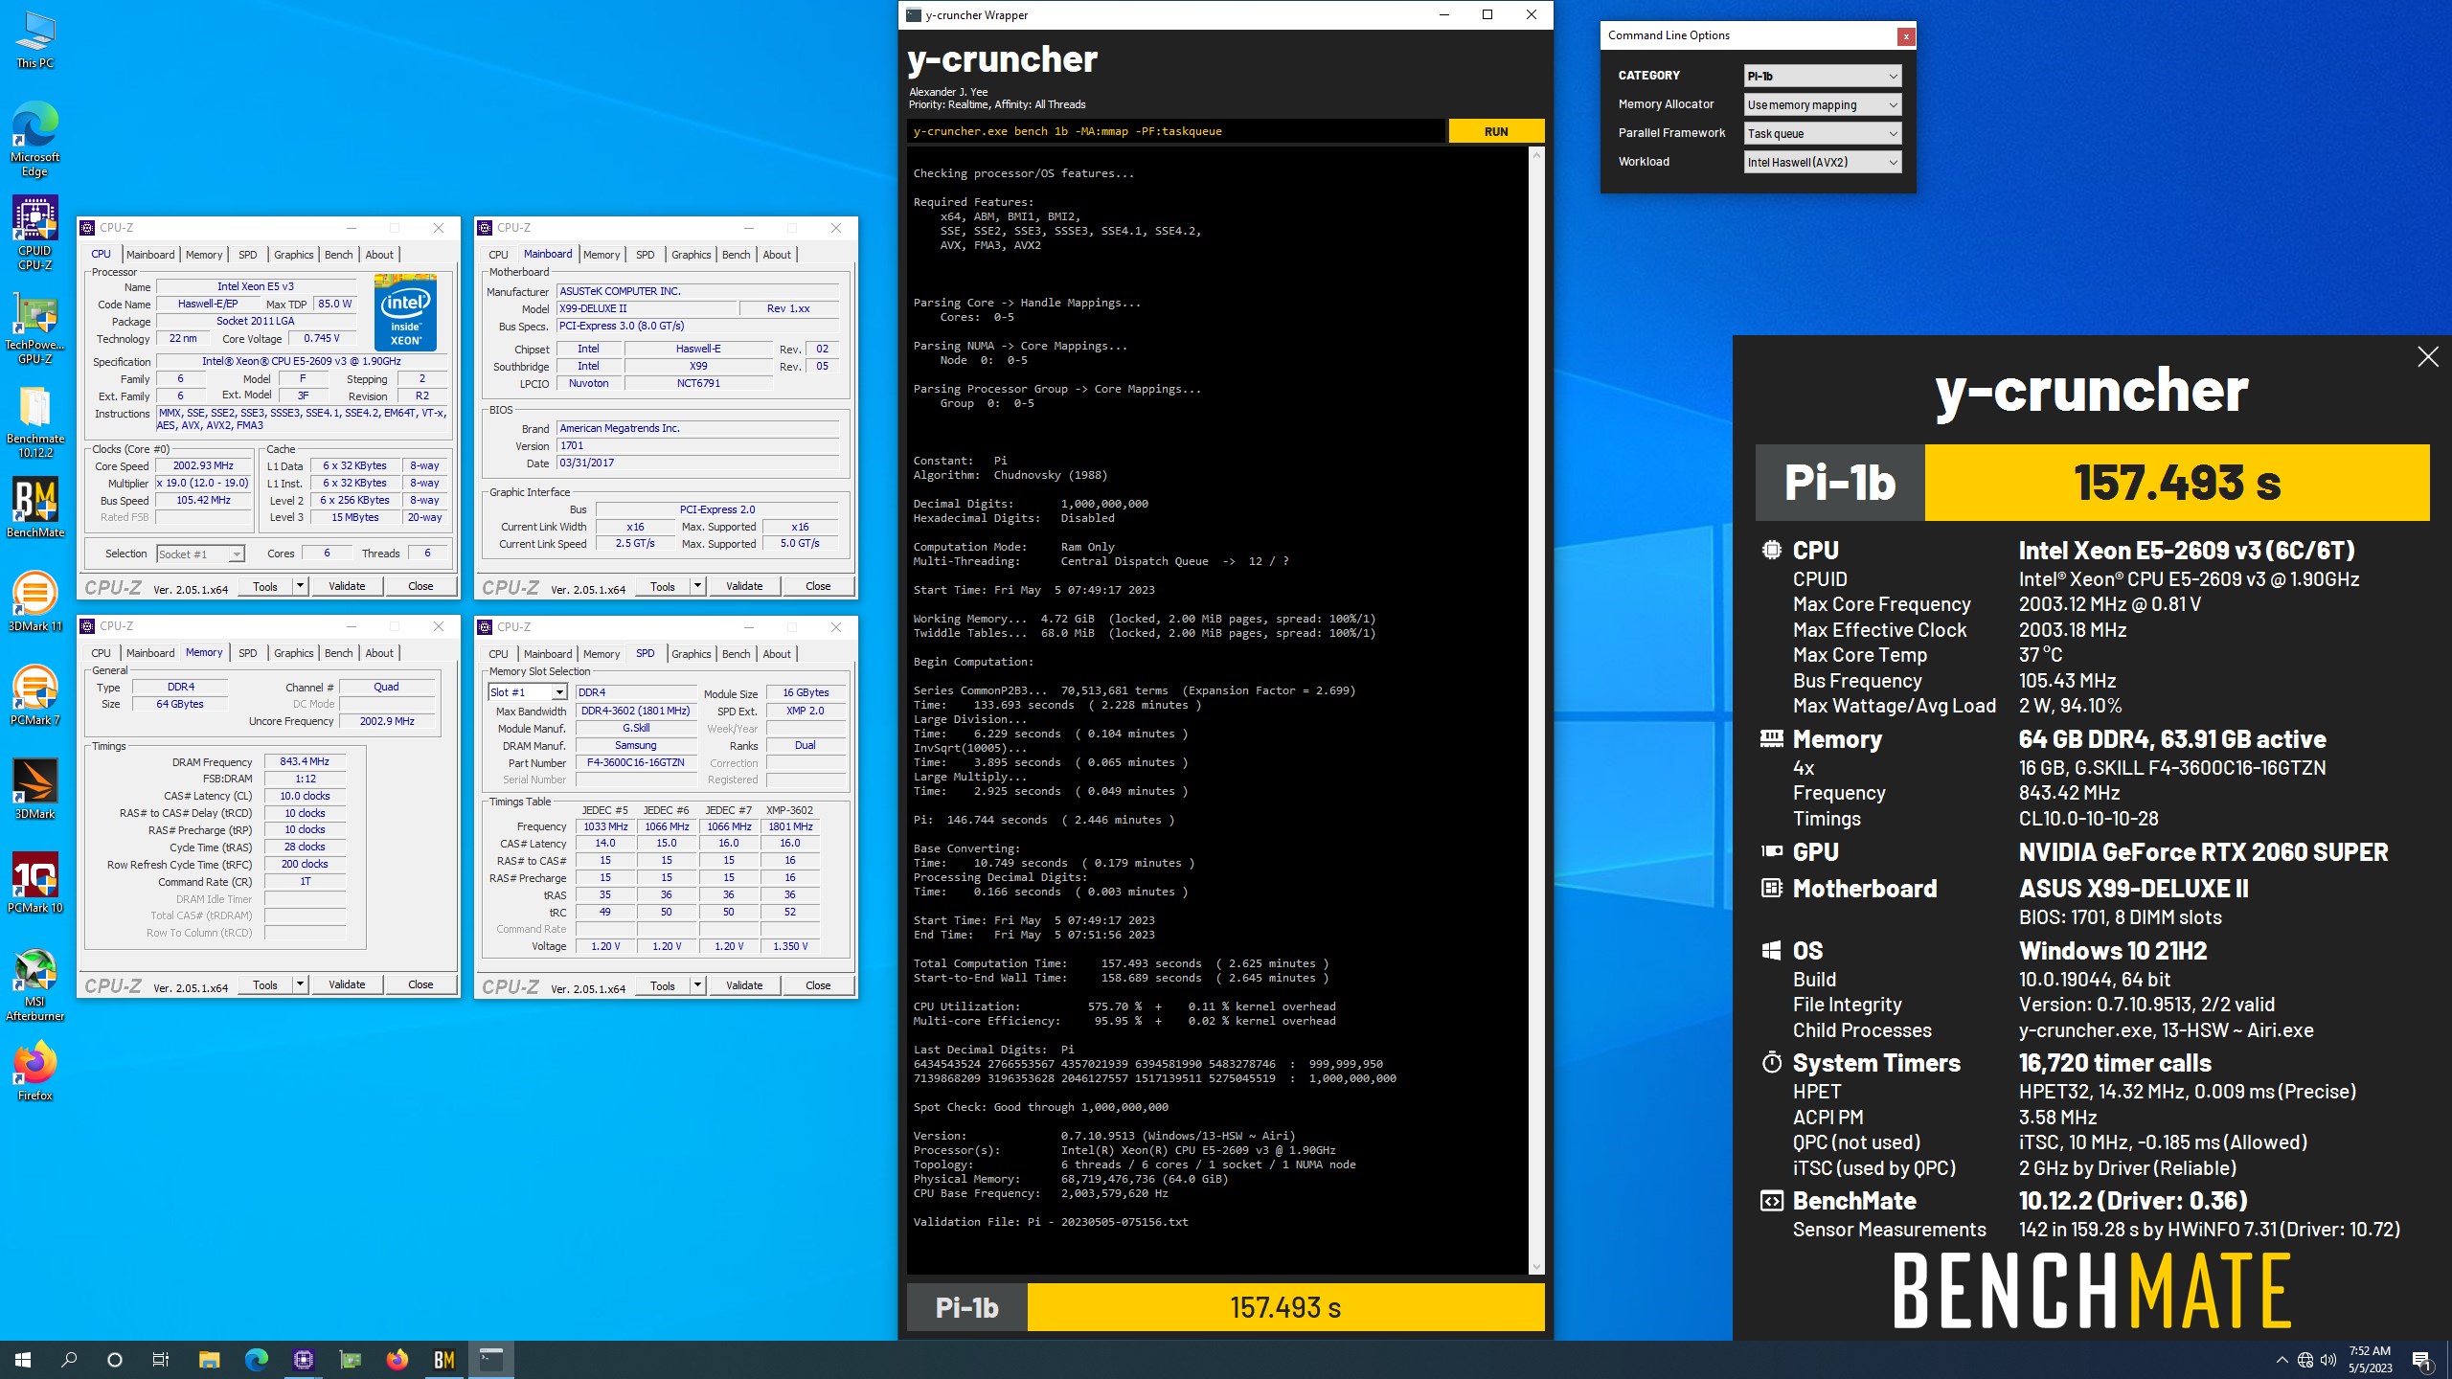Screen dimensions: 2452x1379
Task: Close Command Line Options panel
Action: coord(1906,36)
